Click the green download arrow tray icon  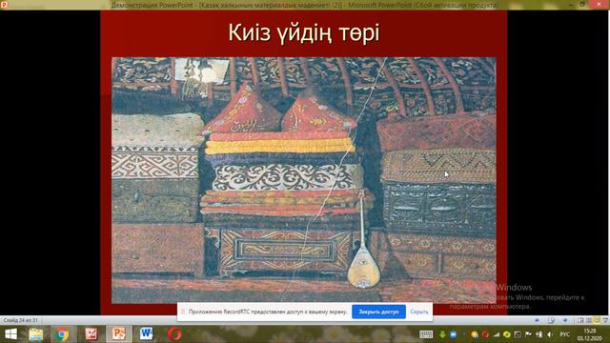442,334
